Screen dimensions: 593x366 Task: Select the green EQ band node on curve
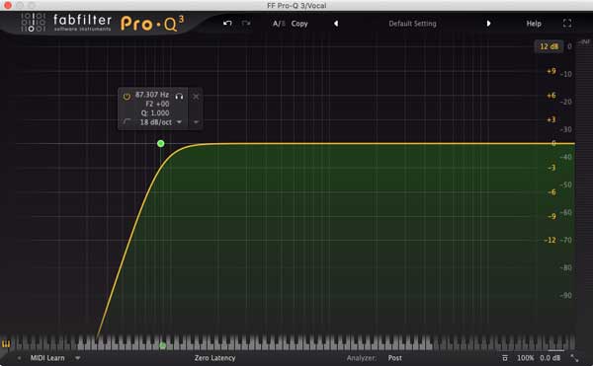click(161, 143)
